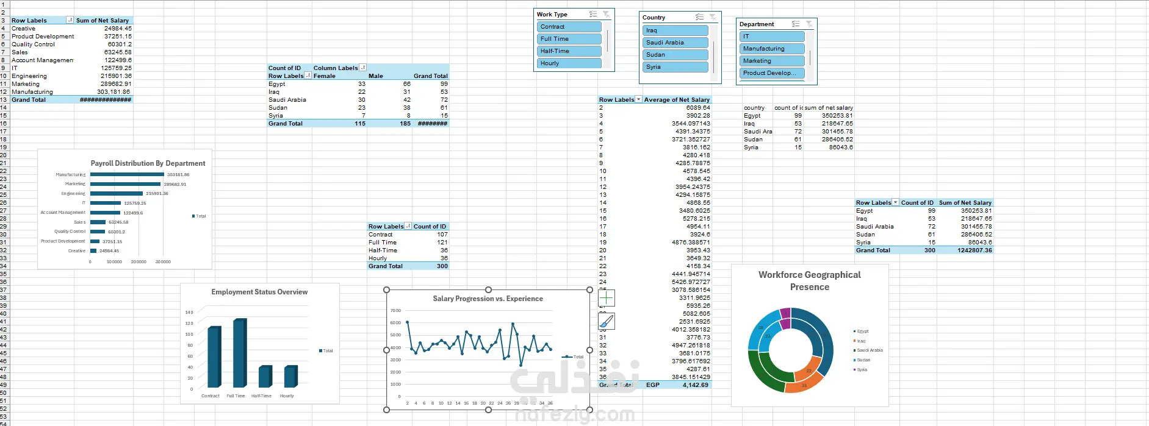Open Row Labels filter in Count of ID and Sum of Net Salary table

click(x=896, y=202)
